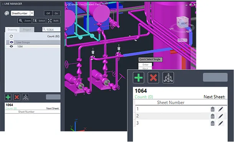Viewport: 234px width, 142px height.
Task: Click the large red X delete icon
Action: pos(153,78)
